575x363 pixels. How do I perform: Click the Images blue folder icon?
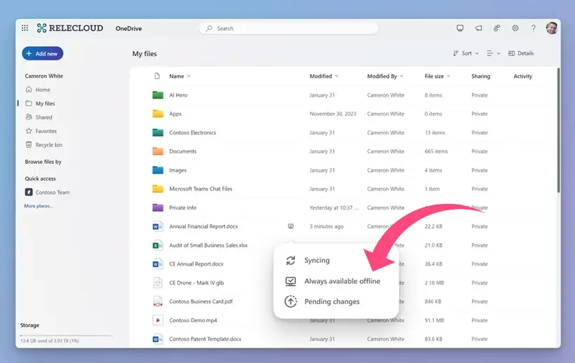158,170
